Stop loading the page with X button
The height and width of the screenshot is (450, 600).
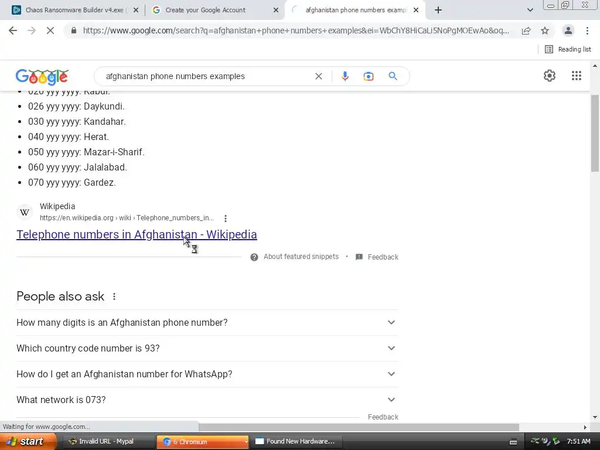click(50, 30)
